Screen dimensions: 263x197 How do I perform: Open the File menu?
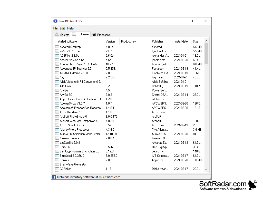55,28
